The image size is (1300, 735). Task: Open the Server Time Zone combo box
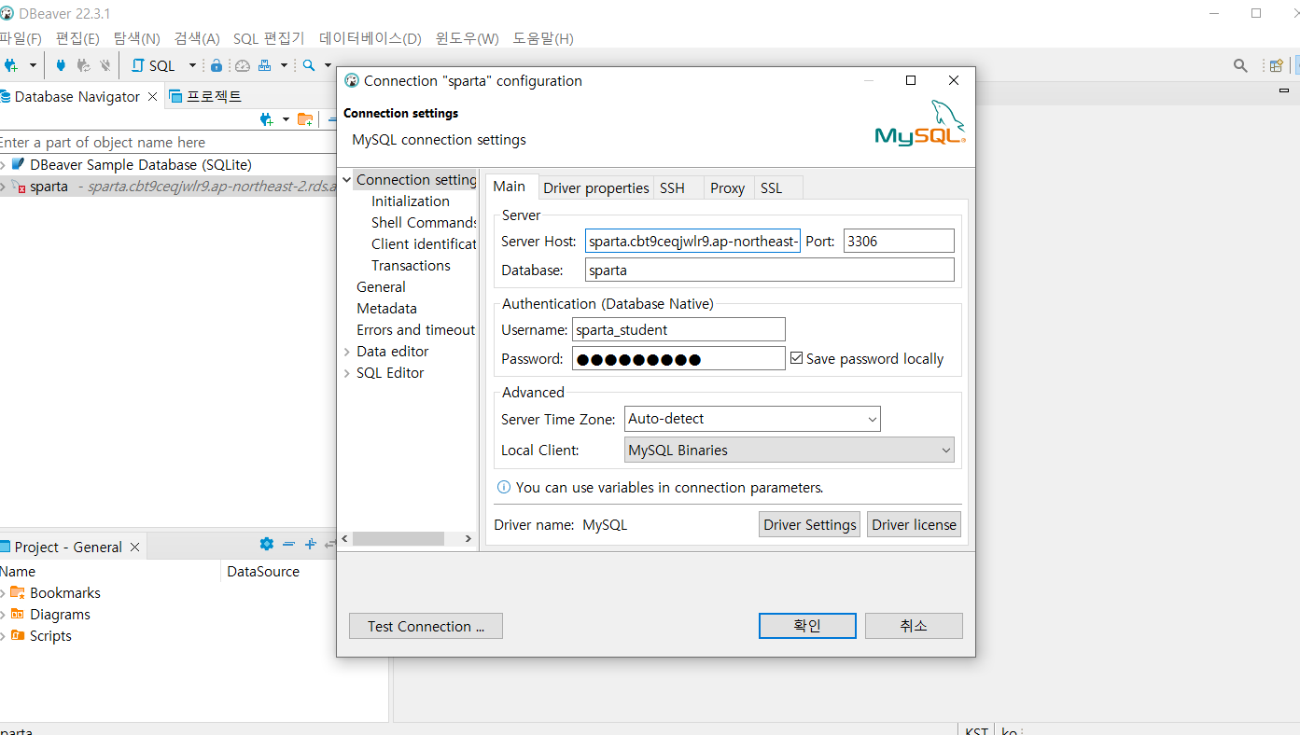pyautogui.click(x=752, y=419)
